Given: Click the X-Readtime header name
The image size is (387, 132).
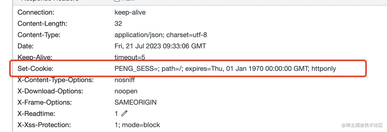Looking at the screenshot, I should (36, 114).
